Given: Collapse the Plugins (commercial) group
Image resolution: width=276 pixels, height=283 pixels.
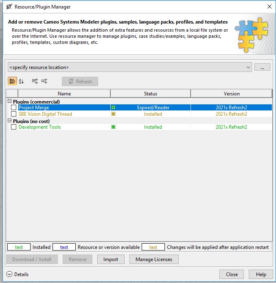Looking at the screenshot, I should pyautogui.click(x=10, y=101).
